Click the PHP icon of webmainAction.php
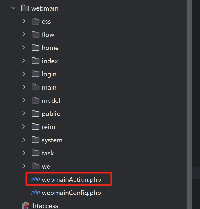The height and width of the screenshot is (209, 200). tap(36, 179)
